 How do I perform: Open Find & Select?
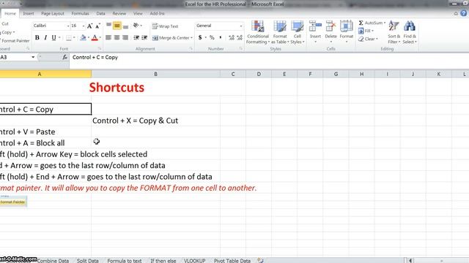click(x=410, y=32)
